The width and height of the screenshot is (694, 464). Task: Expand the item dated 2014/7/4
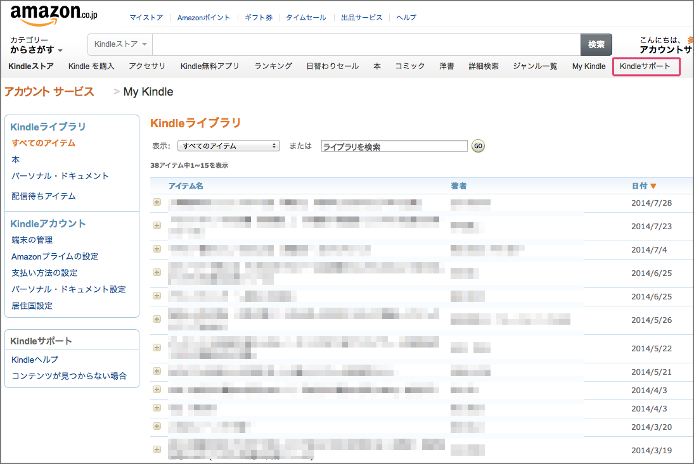(x=157, y=249)
